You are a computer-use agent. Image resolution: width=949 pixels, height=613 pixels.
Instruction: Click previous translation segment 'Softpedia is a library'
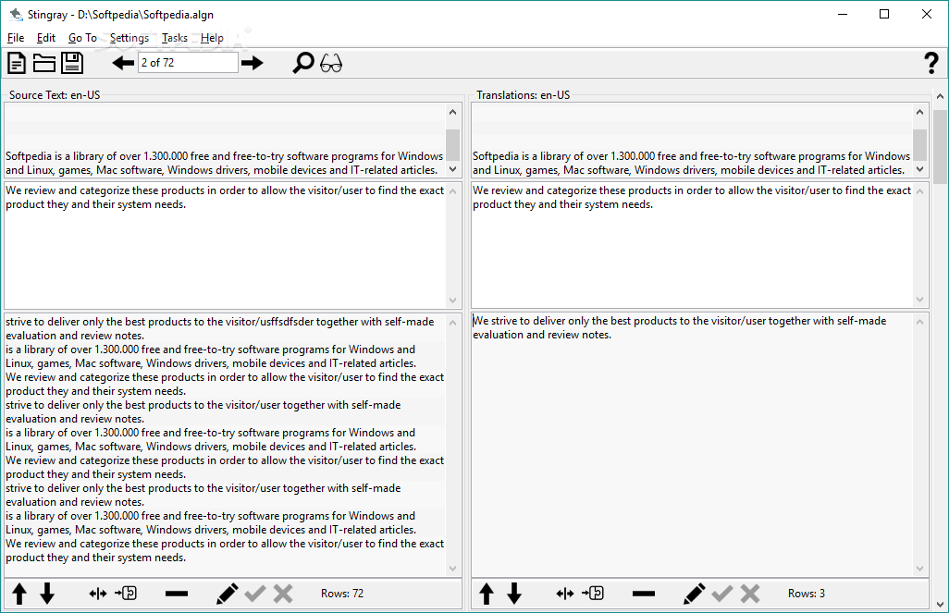coord(691,163)
